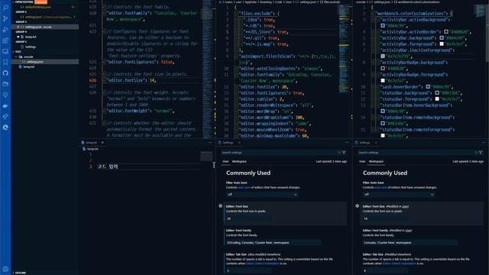Click the color swatch for activityBar.activeBorder
The width and height of the screenshot is (489, 275).
pyautogui.click(x=446, y=32)
